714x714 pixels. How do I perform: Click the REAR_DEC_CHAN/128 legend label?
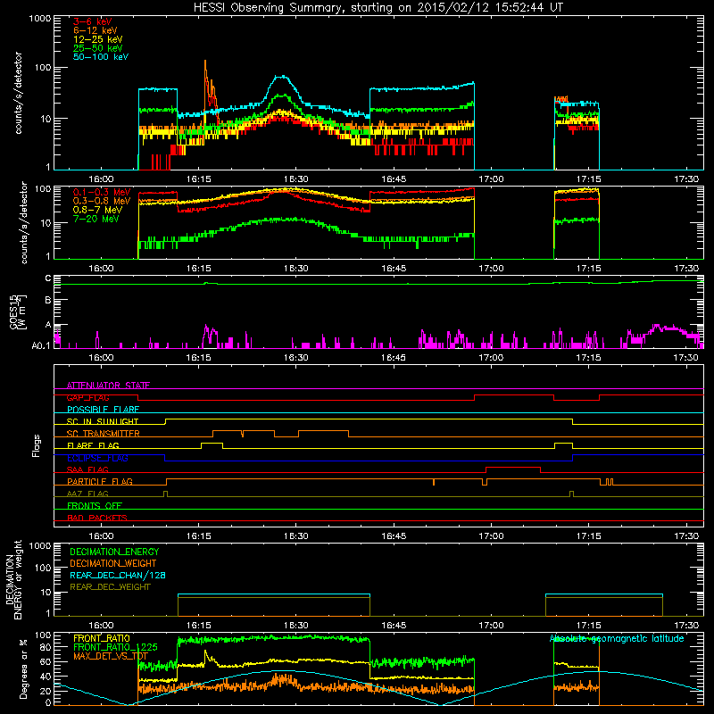coord(118,575)
